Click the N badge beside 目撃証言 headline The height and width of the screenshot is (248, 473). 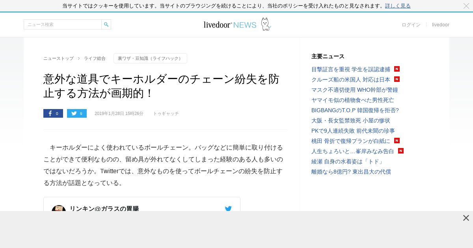click(x=397, y=69)
